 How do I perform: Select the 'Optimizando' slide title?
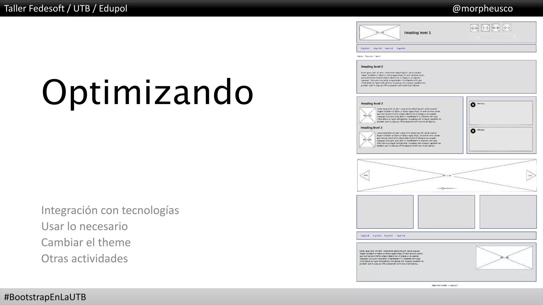(147, 93)
